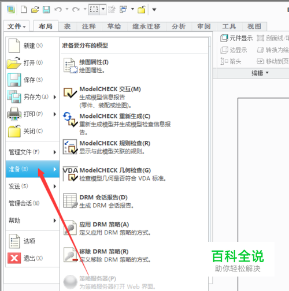Switch to the 工具 tab
This screenshot has height=291, width=289.
tap(229, 27)
